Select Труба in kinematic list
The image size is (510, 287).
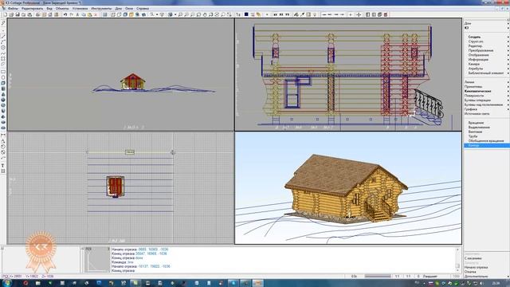tap(473, 136)
